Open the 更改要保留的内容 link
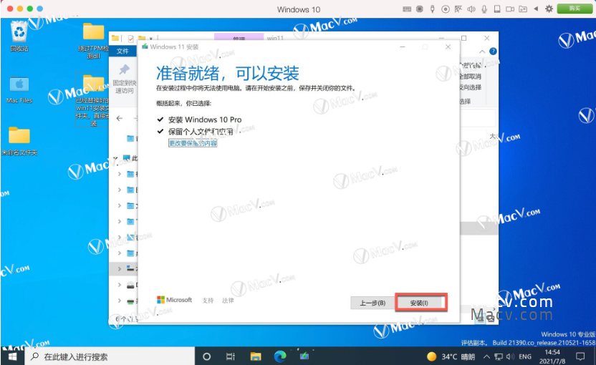 point(193,143)
